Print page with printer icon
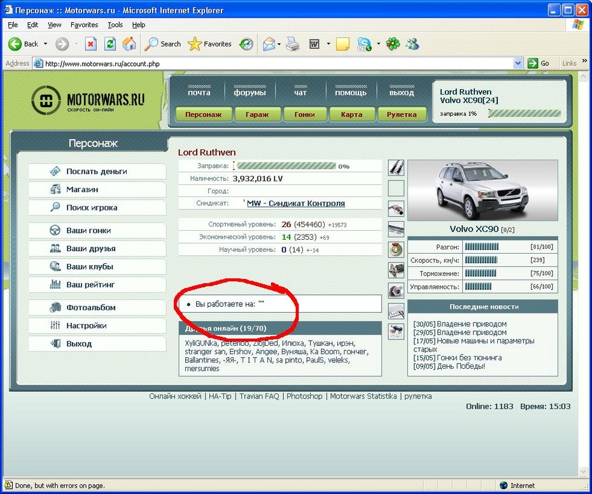This screenshot has width=592, height=494. (x=293, y=44)
